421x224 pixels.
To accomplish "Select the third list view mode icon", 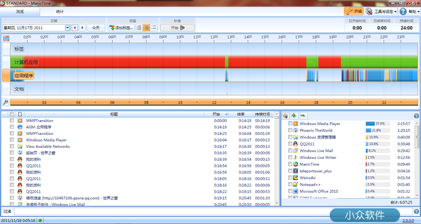I will [154, 27].
